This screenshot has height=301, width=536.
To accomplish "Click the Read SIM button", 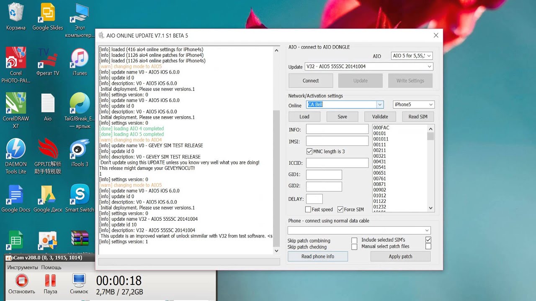I will (418, 117).
